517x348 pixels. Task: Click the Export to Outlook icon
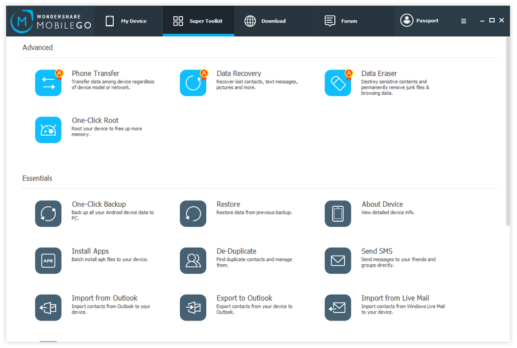(x=193, y=308)
